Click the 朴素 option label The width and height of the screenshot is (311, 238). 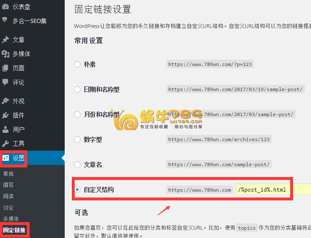tap(90, 64)
